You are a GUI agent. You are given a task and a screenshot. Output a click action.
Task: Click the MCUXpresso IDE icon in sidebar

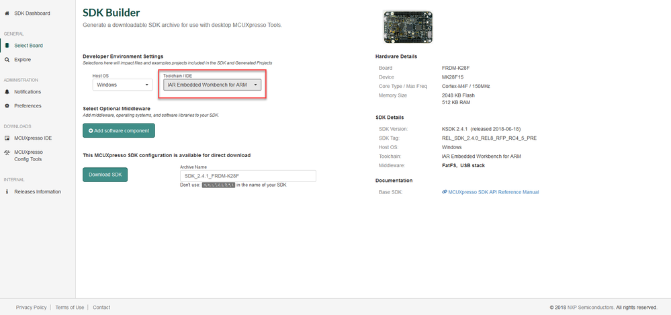pos(7,138)
